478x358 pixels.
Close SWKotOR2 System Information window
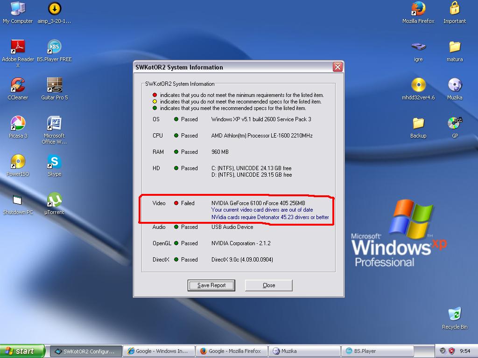[x=337, y=67]
